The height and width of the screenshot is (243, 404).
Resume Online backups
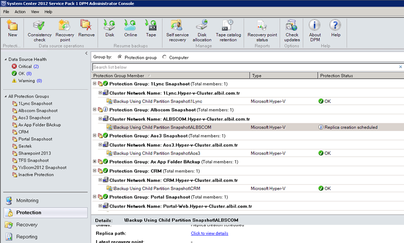click(x=130, y=28)
